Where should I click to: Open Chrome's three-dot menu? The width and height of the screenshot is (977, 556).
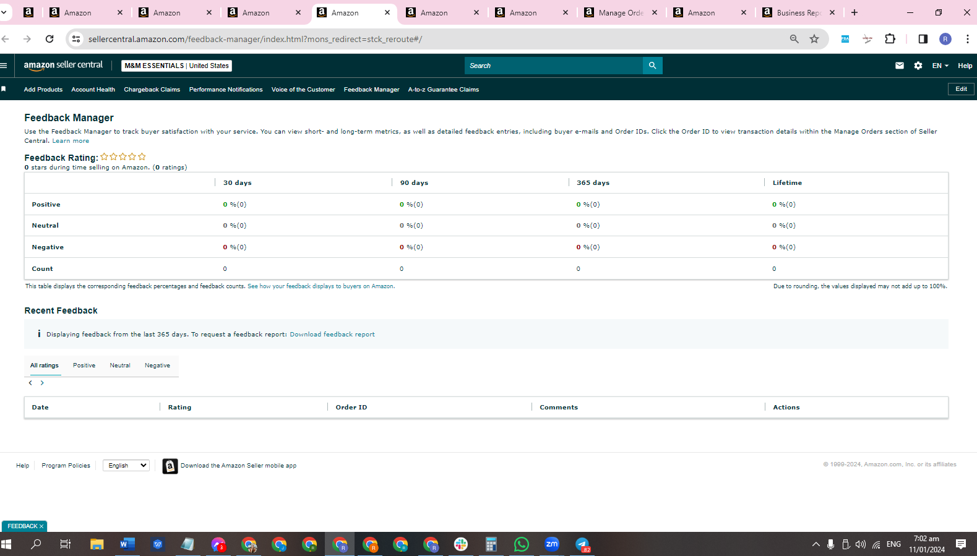(968, 39)
